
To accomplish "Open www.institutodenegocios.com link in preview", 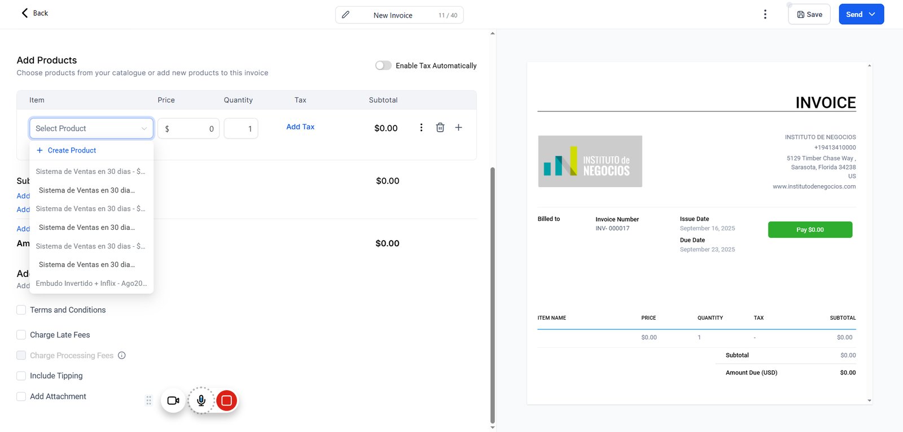I will pos(814,186).
